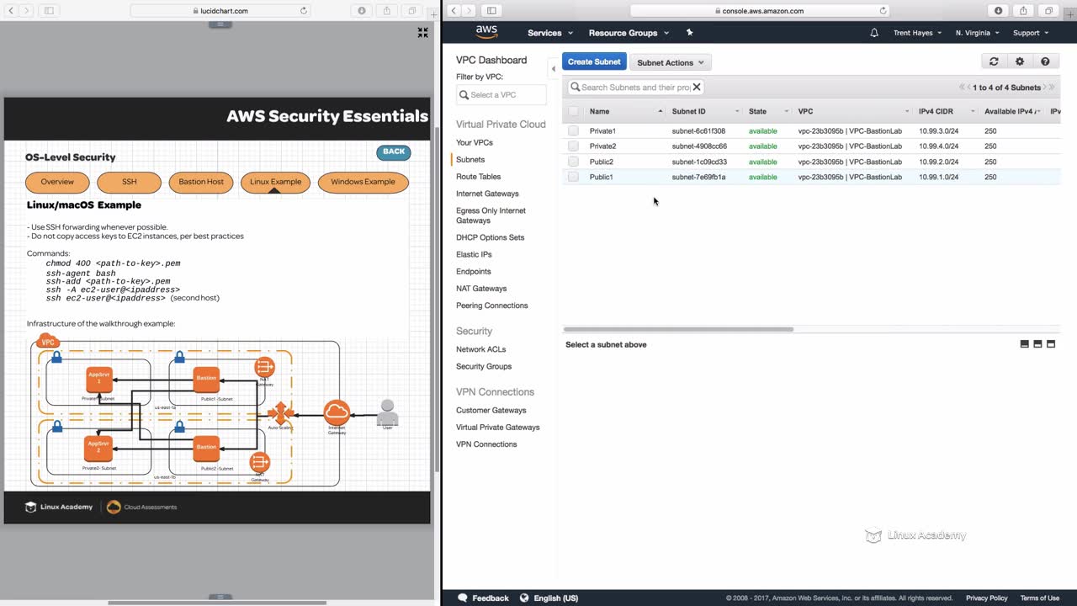1077x606 pixels.
Task: Open the help question mark icon
Action: pos(1045,61)
